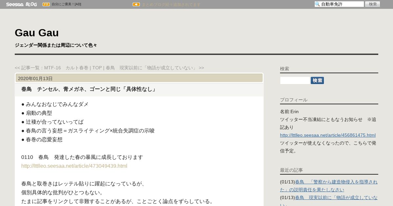Screen dimensions: 393x206
Task: Click the magnifier icon in top search field
Action: click(x=317, y=4)
